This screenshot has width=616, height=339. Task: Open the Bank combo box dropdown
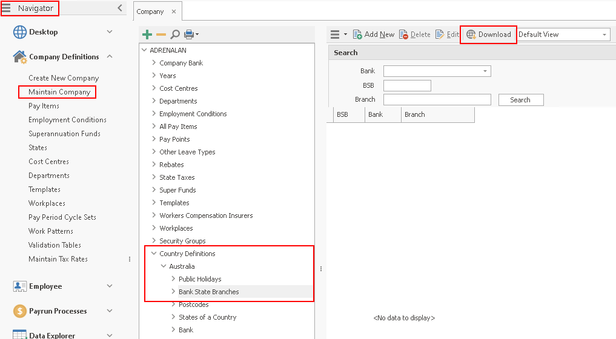point(485,71)
